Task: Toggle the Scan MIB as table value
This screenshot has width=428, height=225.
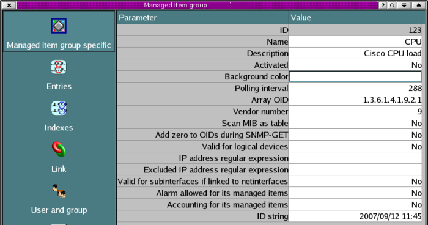Action: [x=355, y=123]
